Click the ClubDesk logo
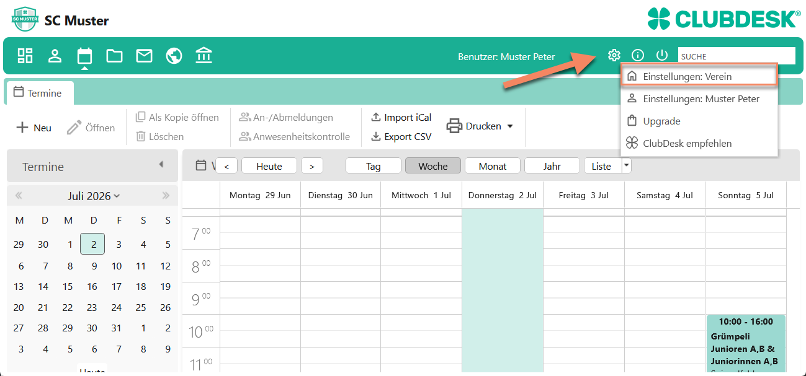The image size is (806, 376). coord(724,18)
